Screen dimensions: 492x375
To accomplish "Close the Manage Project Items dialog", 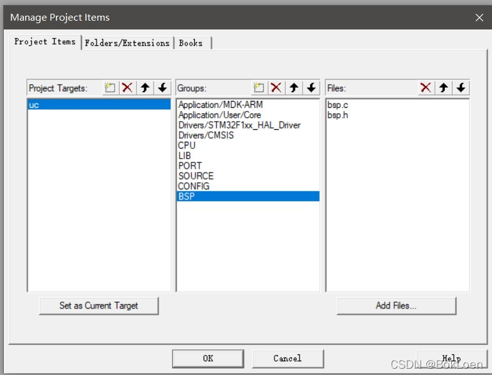I will 479,18.
